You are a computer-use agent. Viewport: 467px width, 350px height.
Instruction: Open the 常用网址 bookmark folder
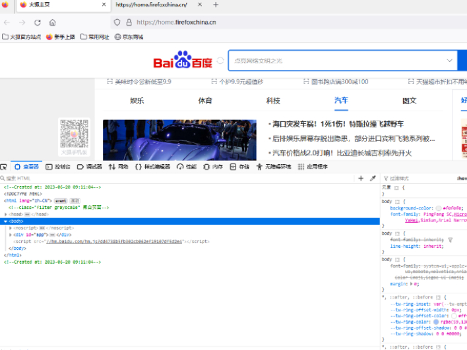(x=95, y=37)
